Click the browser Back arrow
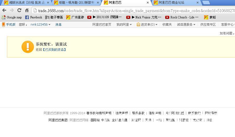The image size is (235, 137). pyautogui.click(x=4, y=10)
